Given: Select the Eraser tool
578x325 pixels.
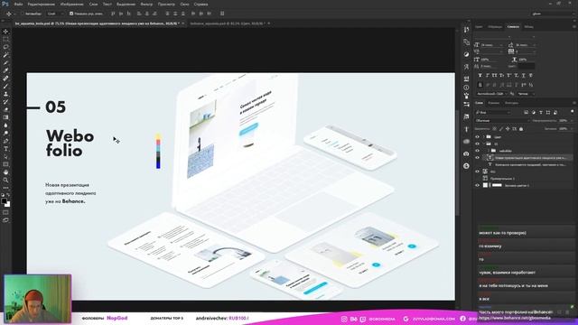Looking at the screenshot, I should click(5, 110).
